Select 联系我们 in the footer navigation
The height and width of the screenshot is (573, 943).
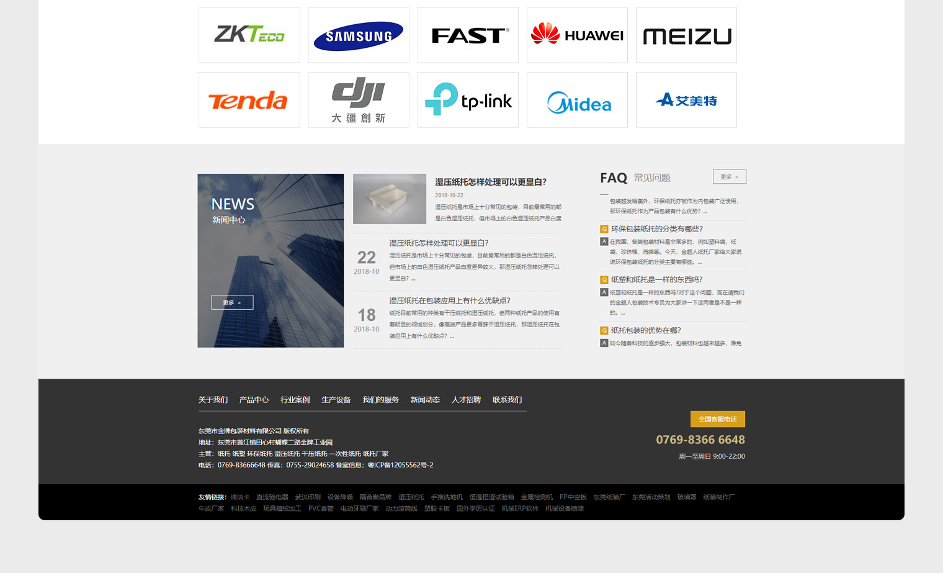point(507,400)
